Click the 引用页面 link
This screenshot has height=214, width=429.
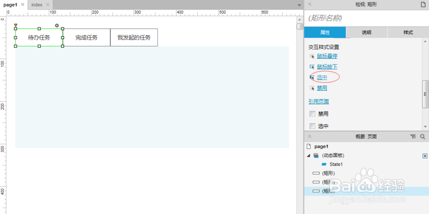click(x=319, y=102)
